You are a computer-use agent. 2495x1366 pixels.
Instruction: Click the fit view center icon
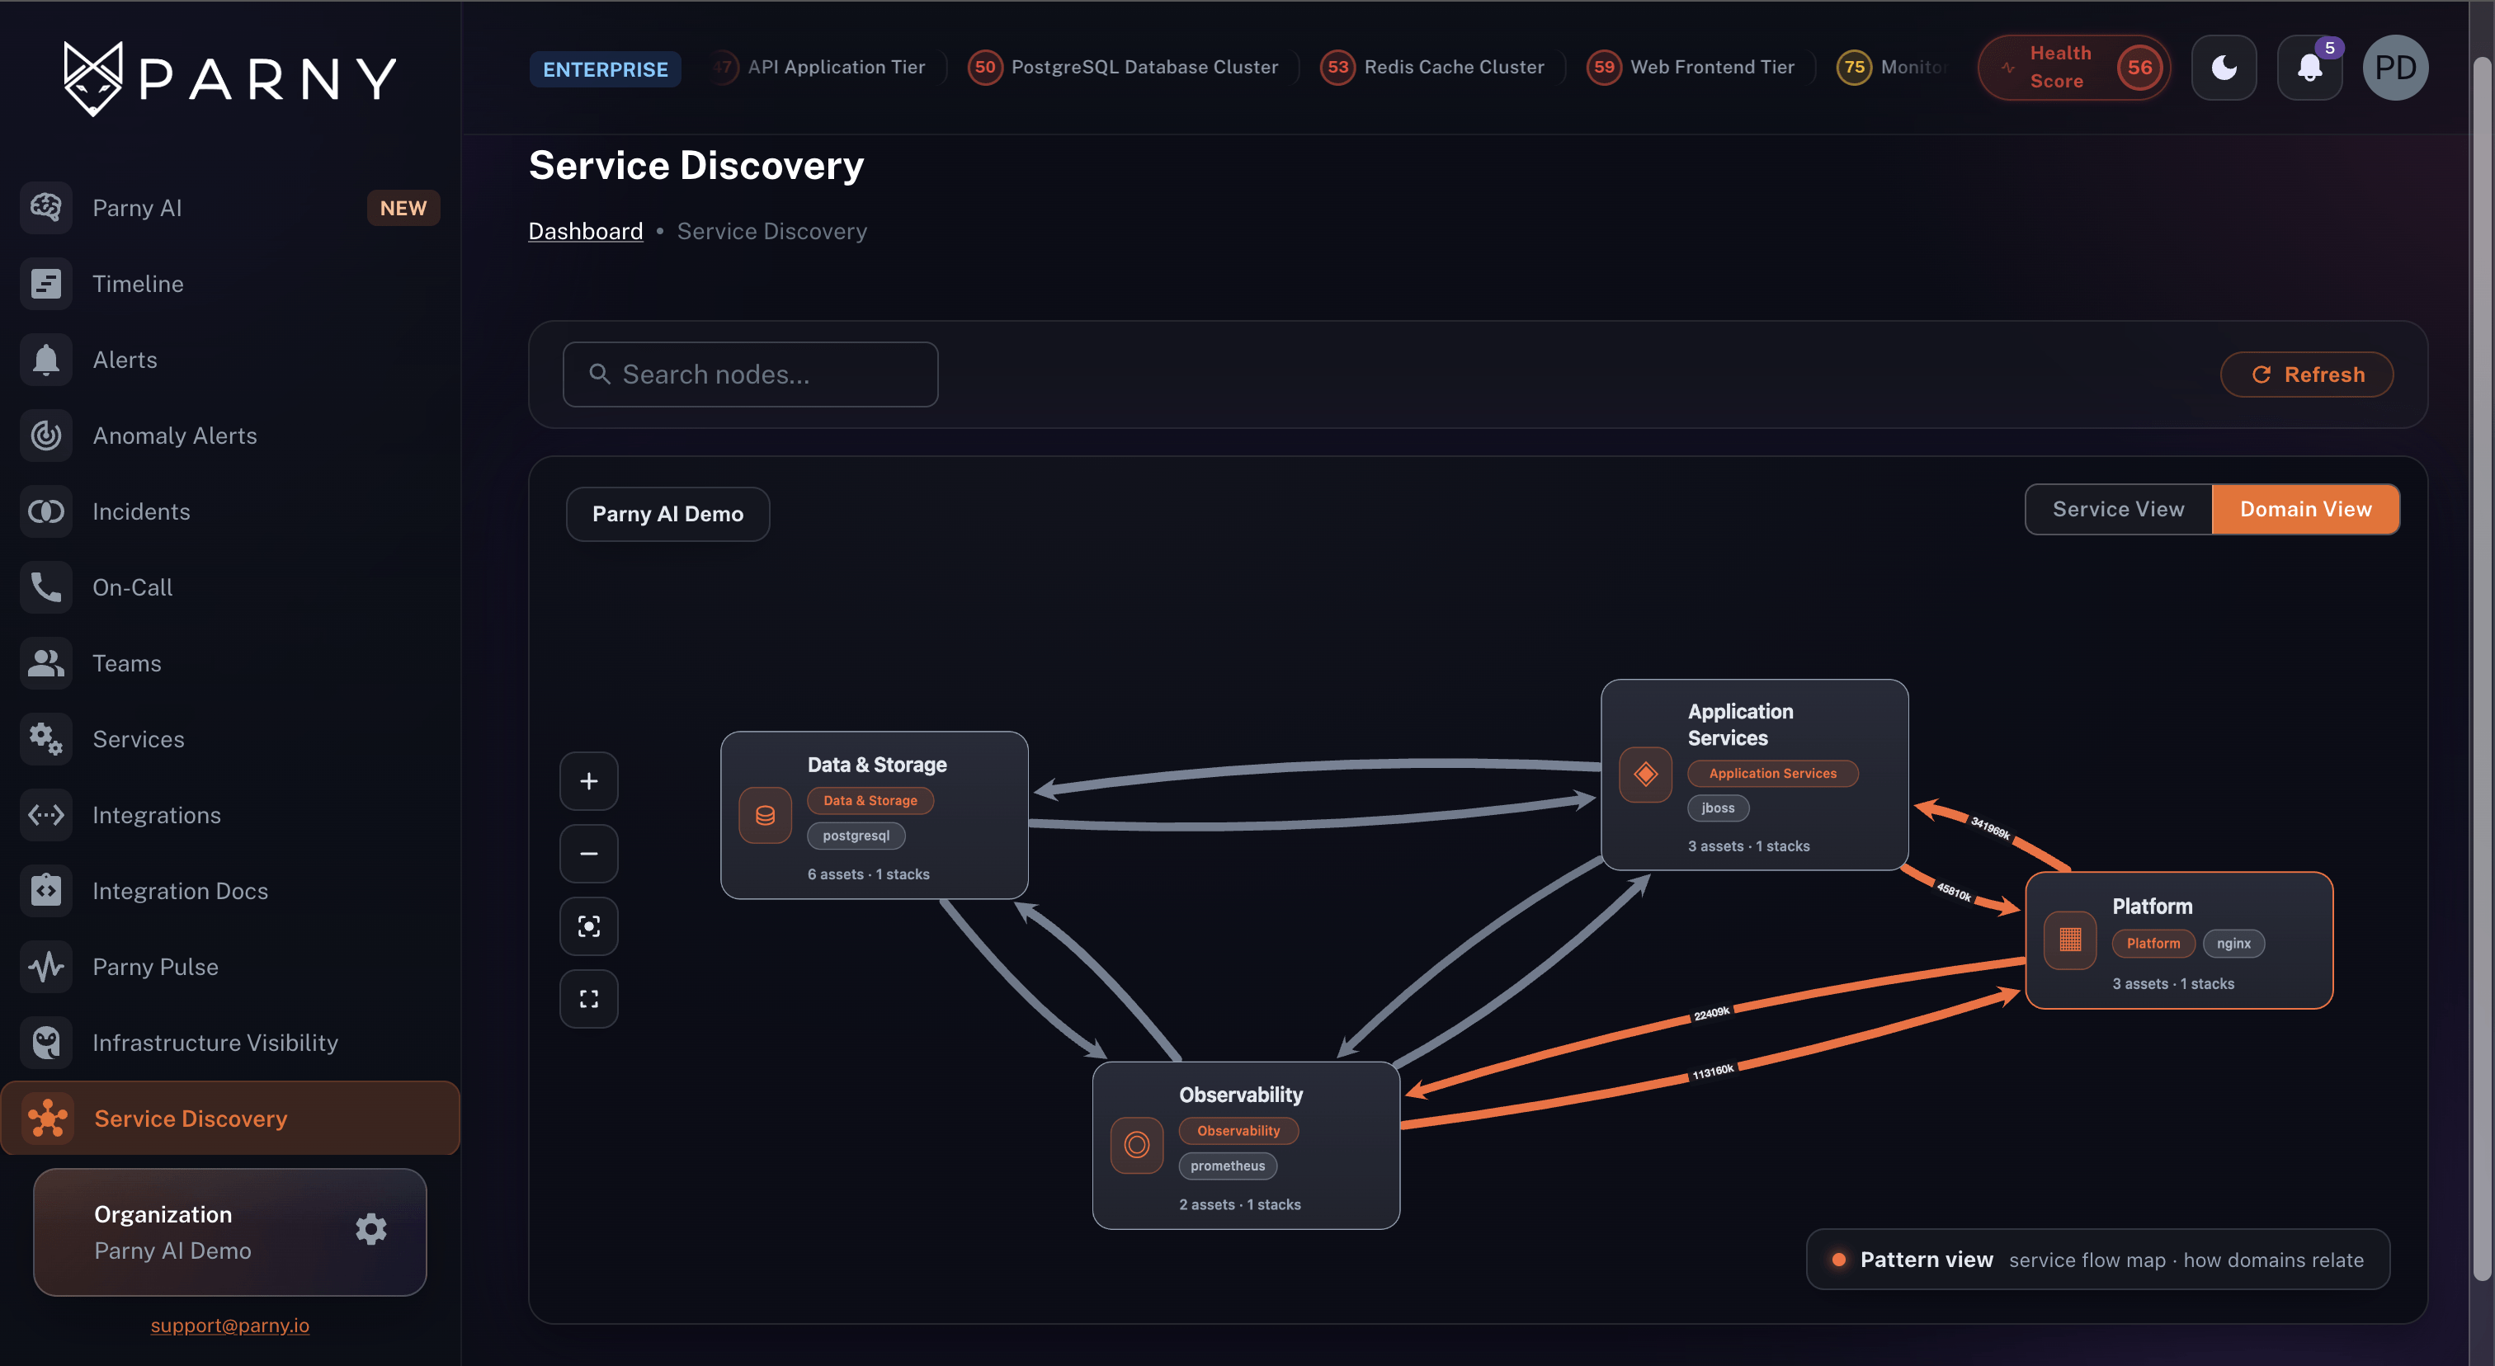point(589,926)
